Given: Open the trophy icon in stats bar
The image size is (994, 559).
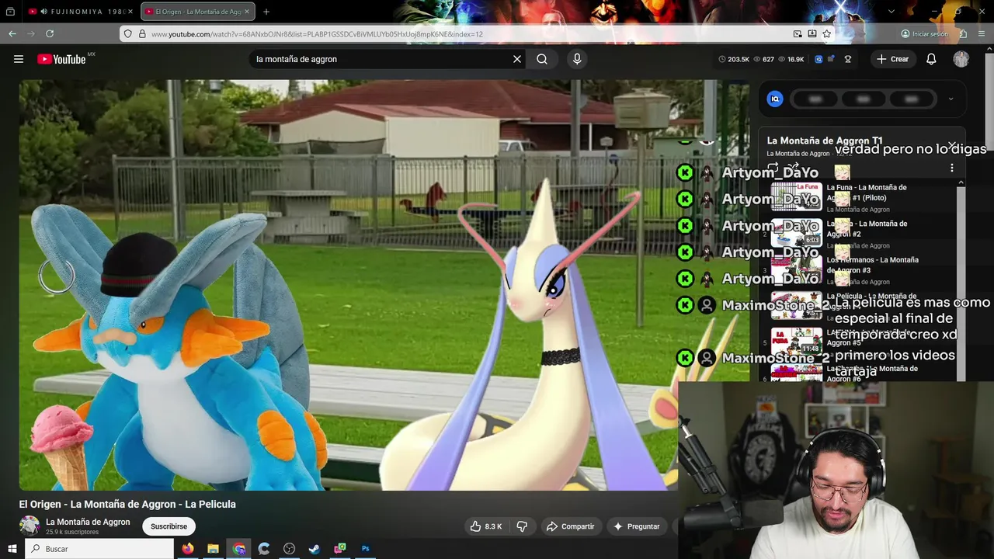Looking at the screenshot, I should 848,59.
